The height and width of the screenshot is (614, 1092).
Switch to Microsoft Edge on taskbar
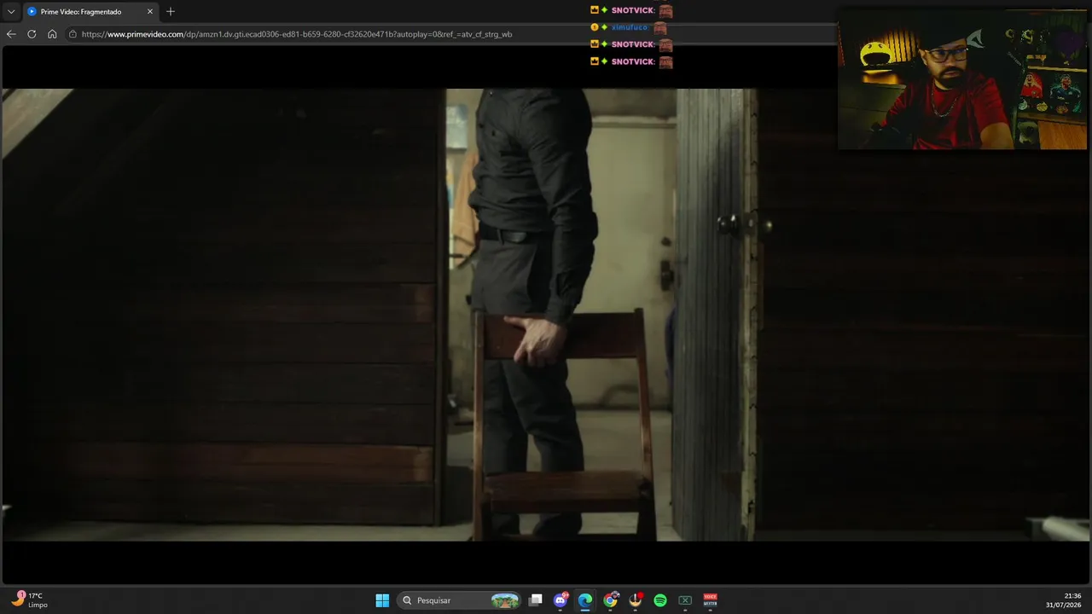[585, 600]
